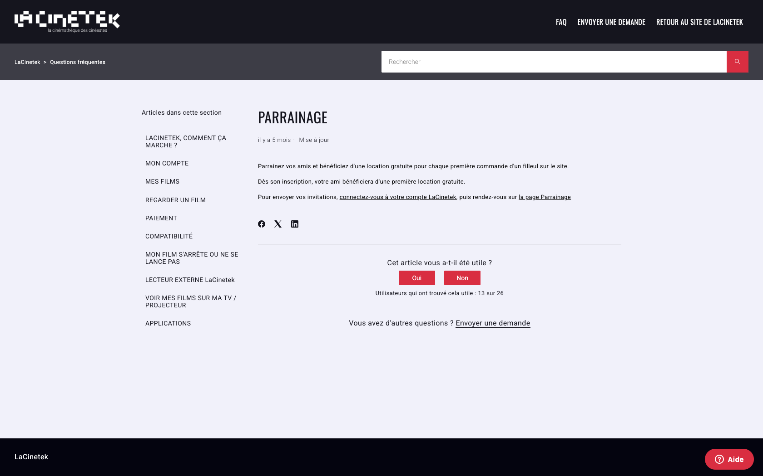Open RETOUR AU SITE DE LACINETEK
Viewport: 763px width, 476px height.
pos(699,22)
